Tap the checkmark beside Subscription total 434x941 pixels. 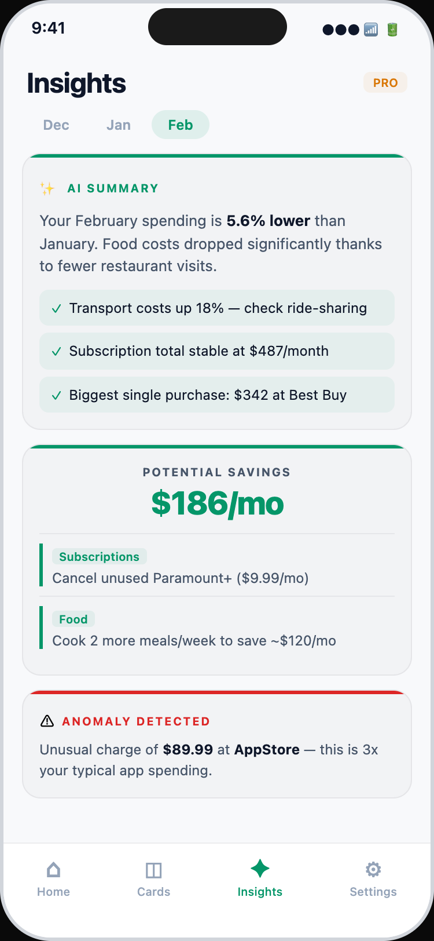tap(56, 351)
